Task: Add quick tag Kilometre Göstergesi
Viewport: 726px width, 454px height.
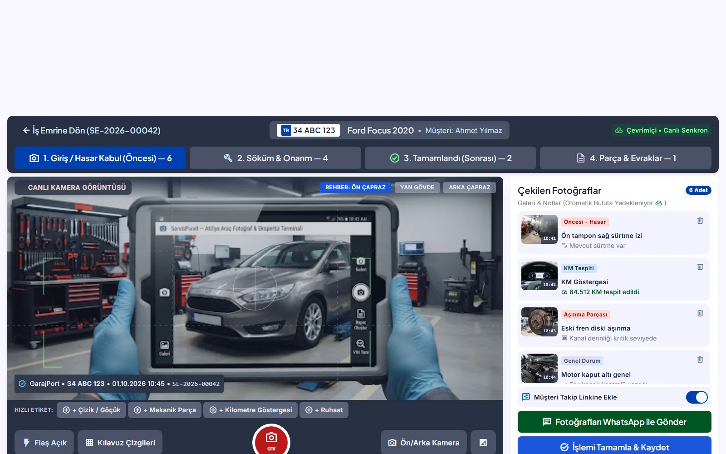Action: point(250,410)
